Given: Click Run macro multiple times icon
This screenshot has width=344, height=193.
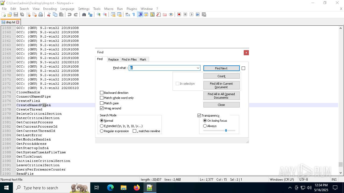Looking at the screenshot, I should [198, 14].
